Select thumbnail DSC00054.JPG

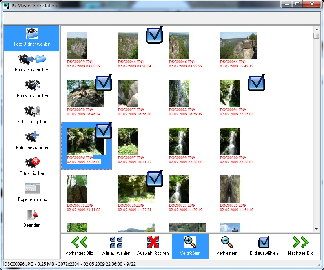tap(238, 46)
